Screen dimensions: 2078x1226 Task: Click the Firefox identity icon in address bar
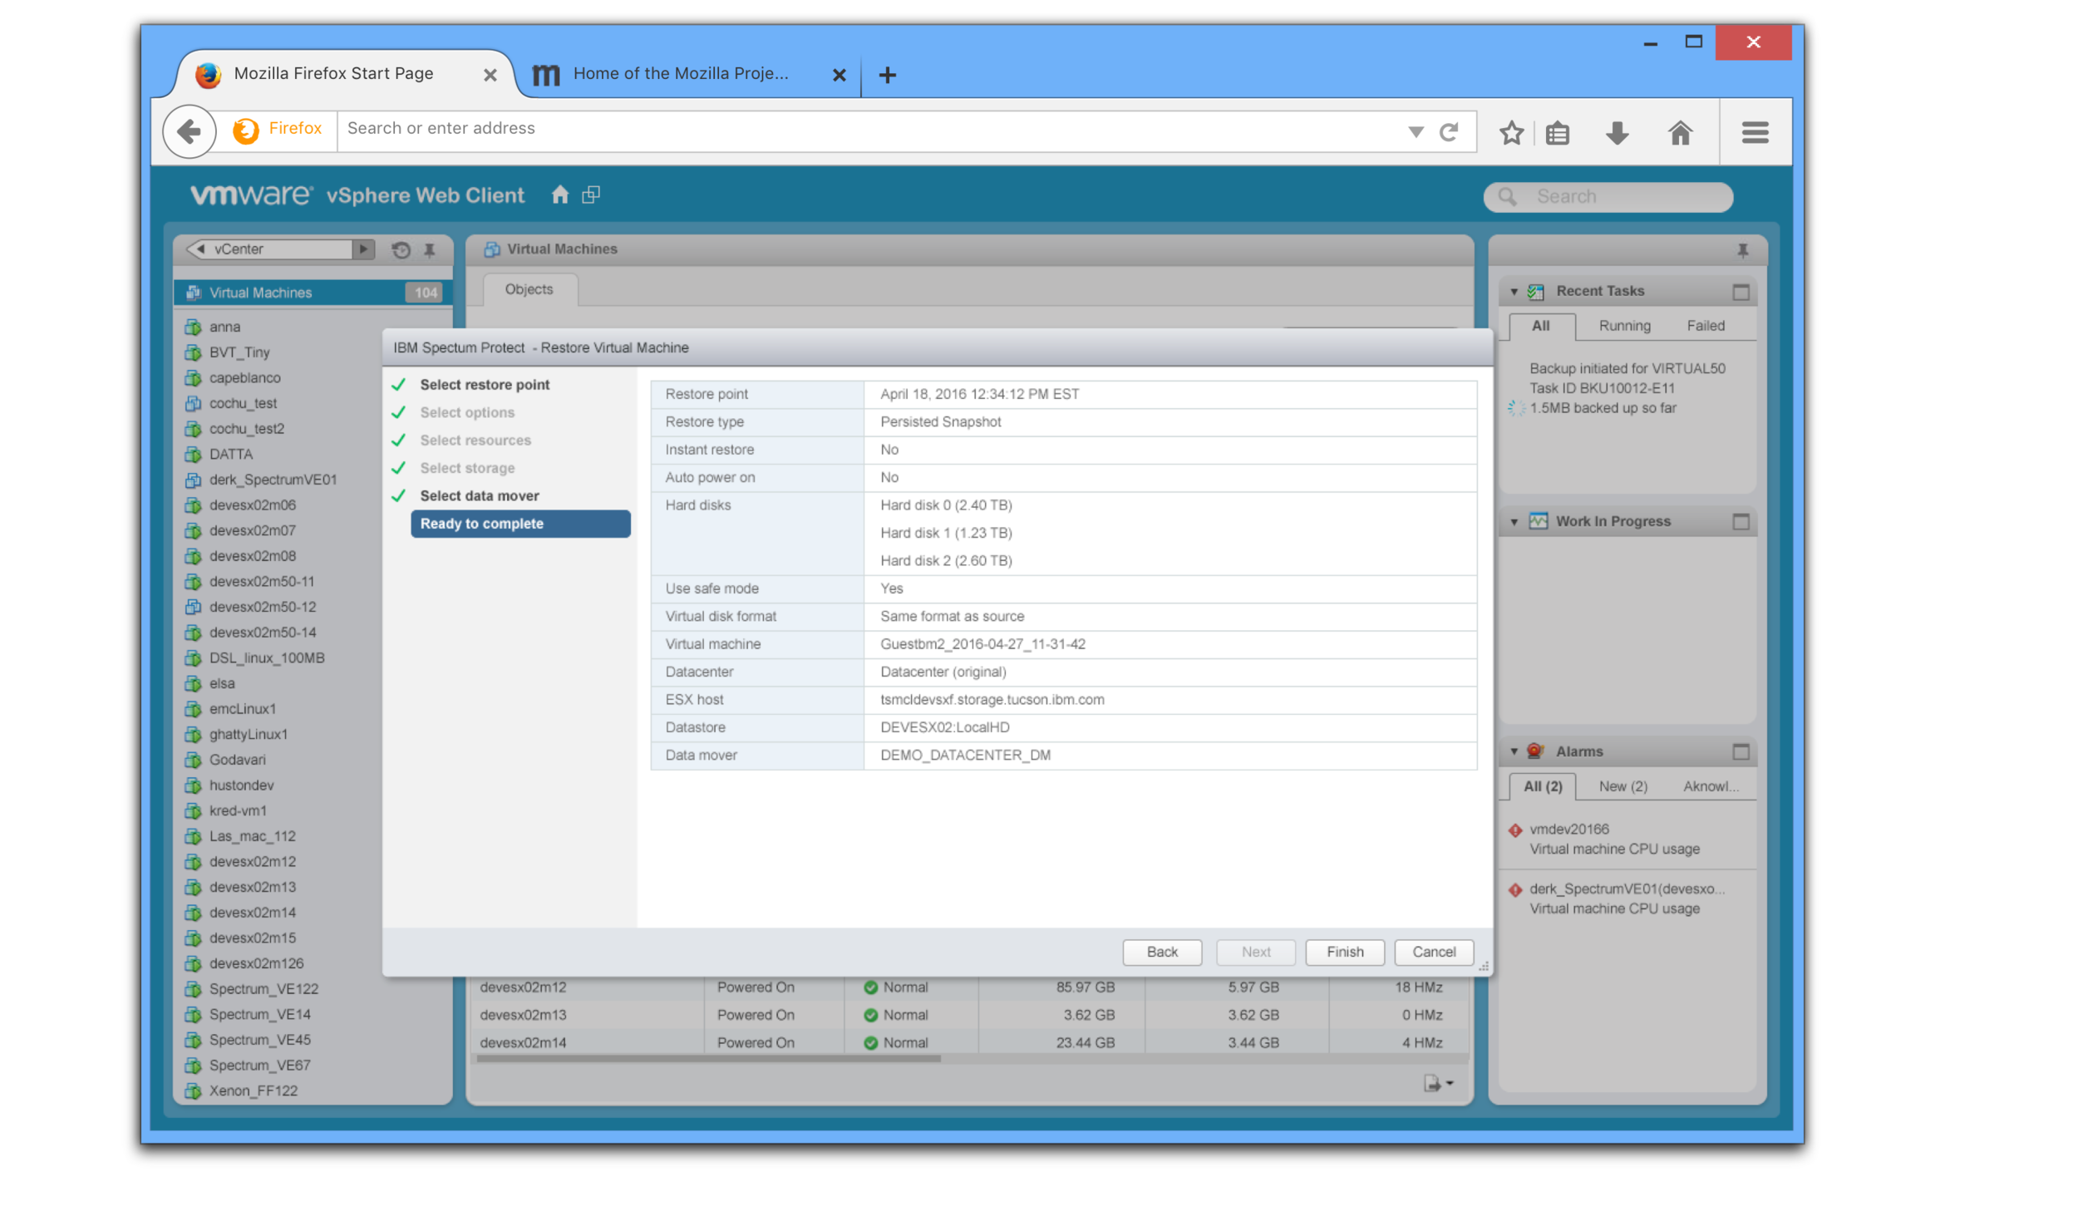246,130
